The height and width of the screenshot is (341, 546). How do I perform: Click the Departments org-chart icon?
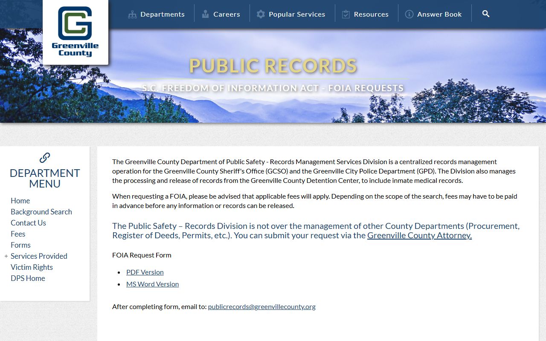pyautogui.click(x=132, y=14)
